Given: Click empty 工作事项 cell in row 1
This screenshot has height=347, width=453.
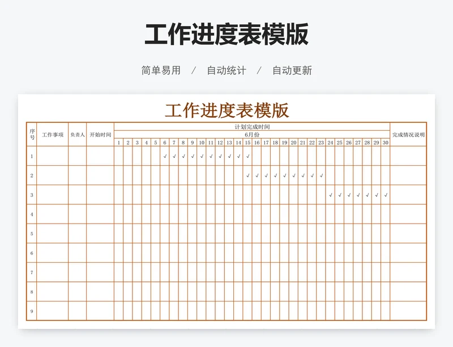Looking at the screenshot, I should [x=53, y=156].
